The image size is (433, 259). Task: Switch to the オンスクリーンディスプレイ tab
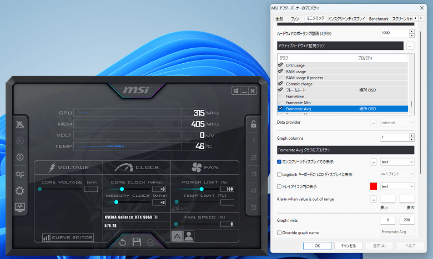[x=346, y=18]
